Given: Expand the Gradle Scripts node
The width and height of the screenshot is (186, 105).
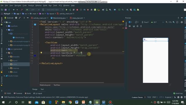Looking at the screenshot, I should [5, 76].
